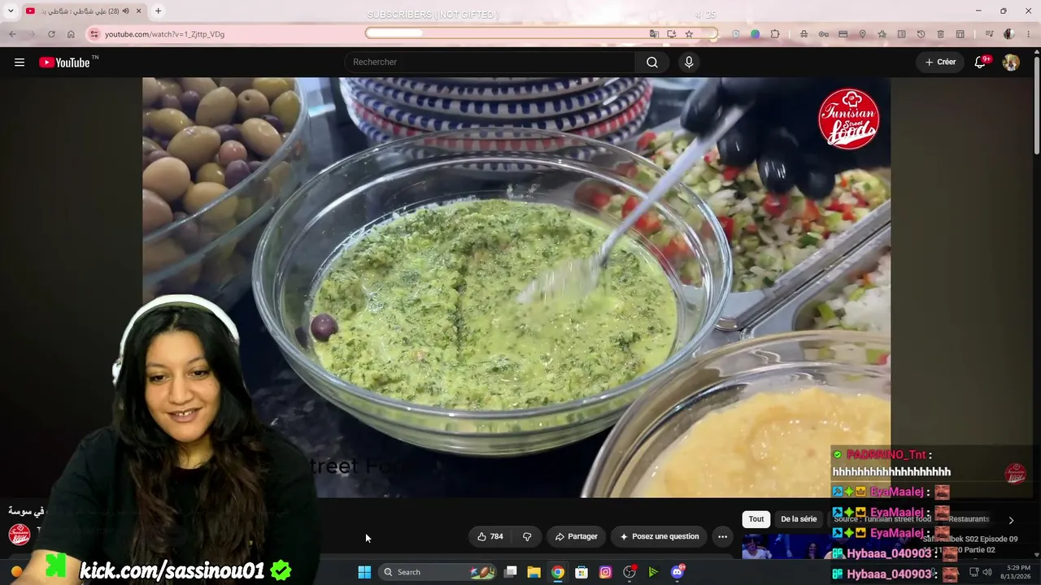This screenshot has width=1041, height=585.
Task: Mute the YouTube tab audio
Action: [x=125, y=11]
